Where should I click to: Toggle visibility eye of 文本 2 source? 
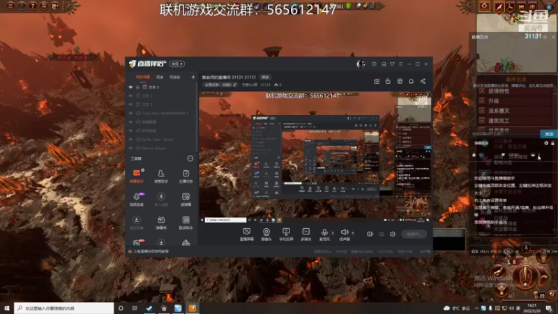[x=130, y=96]
